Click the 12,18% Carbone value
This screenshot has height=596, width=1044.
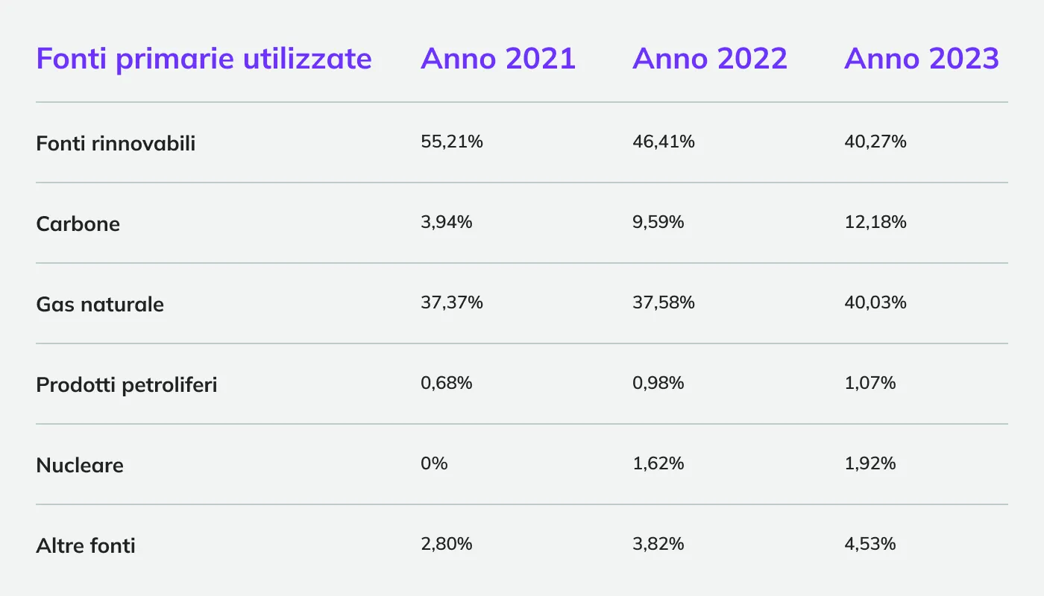875,222
